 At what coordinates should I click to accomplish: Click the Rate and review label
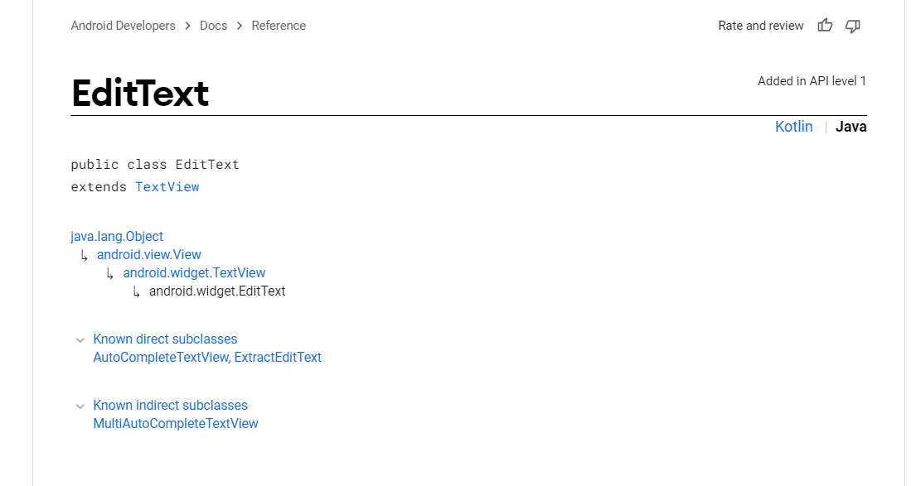761,26
